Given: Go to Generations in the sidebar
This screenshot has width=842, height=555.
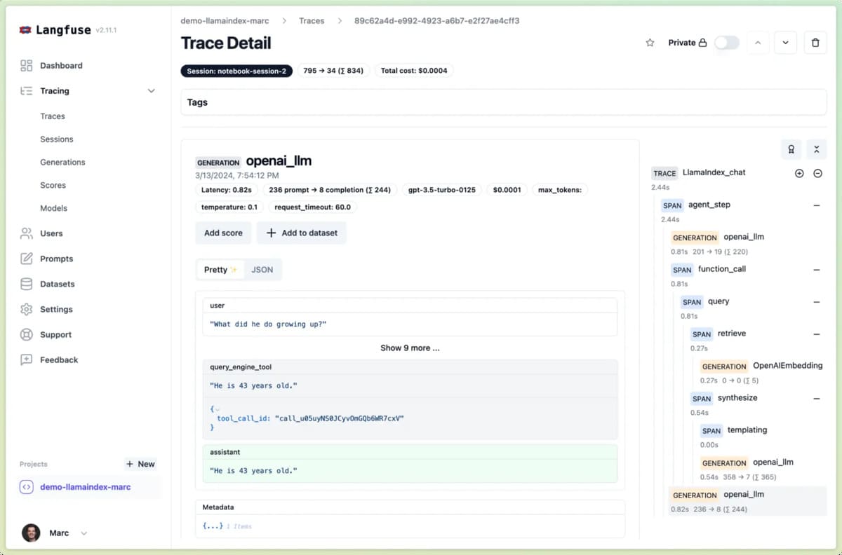Looking at the screenshot, I should click(x=62, y=162).
